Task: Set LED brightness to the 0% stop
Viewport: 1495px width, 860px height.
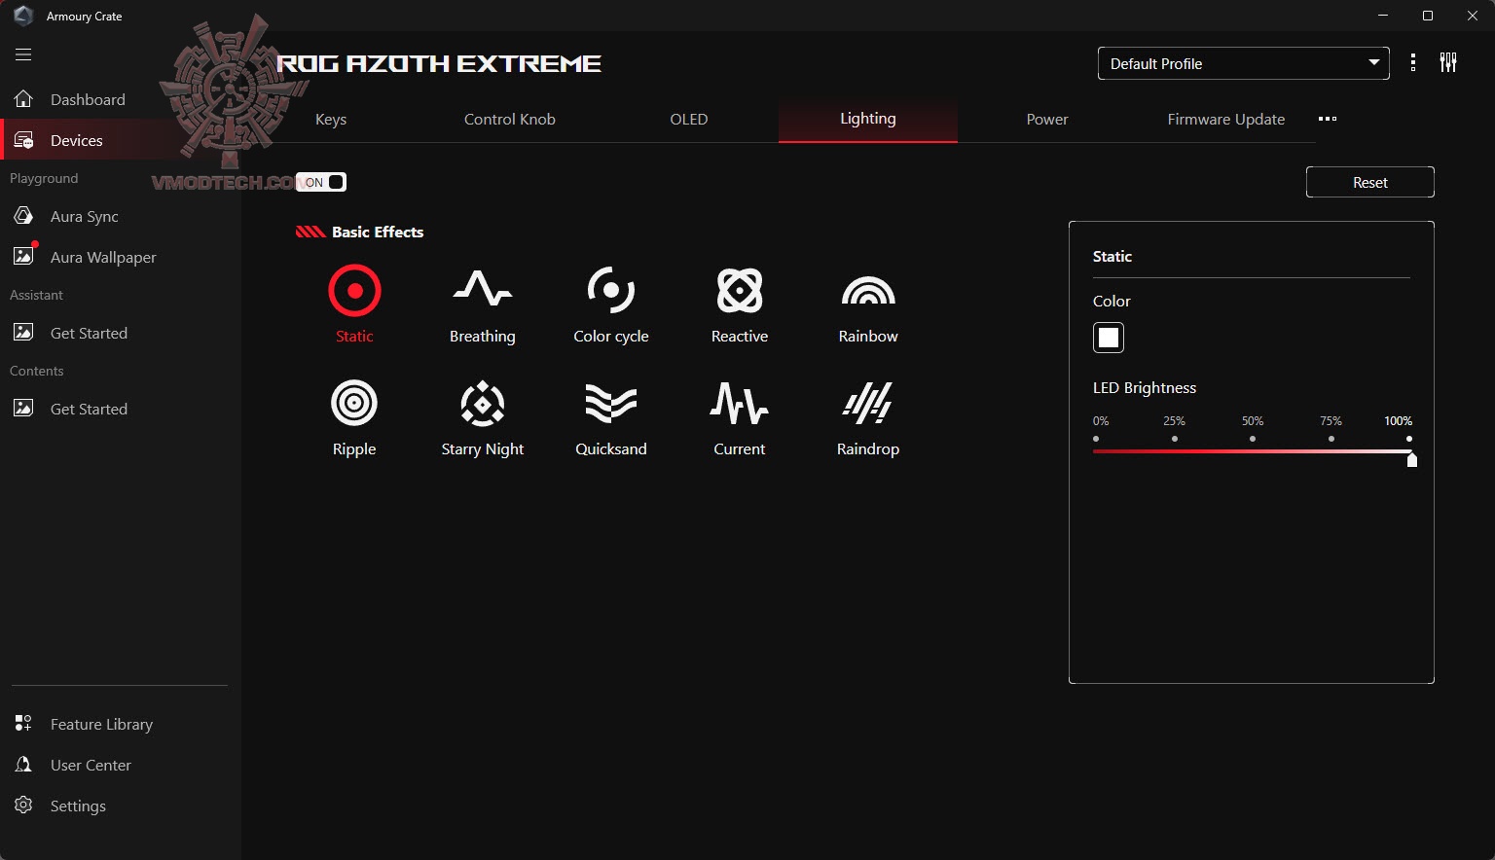Action: [1096, 439]
